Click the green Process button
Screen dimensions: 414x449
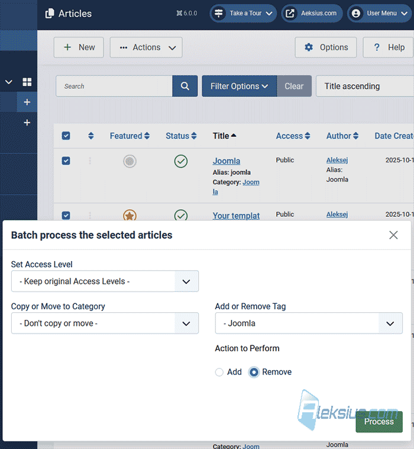click(x=379, y=422)
